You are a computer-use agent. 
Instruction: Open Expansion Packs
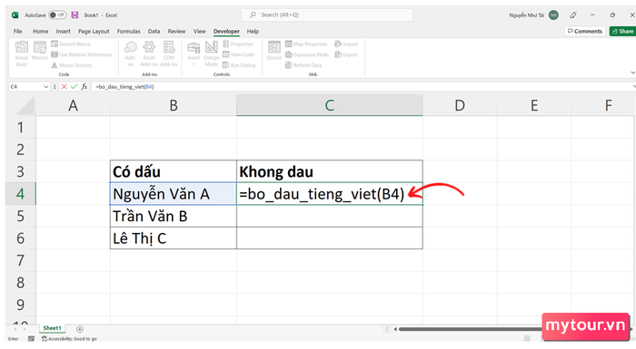(307, 54)
